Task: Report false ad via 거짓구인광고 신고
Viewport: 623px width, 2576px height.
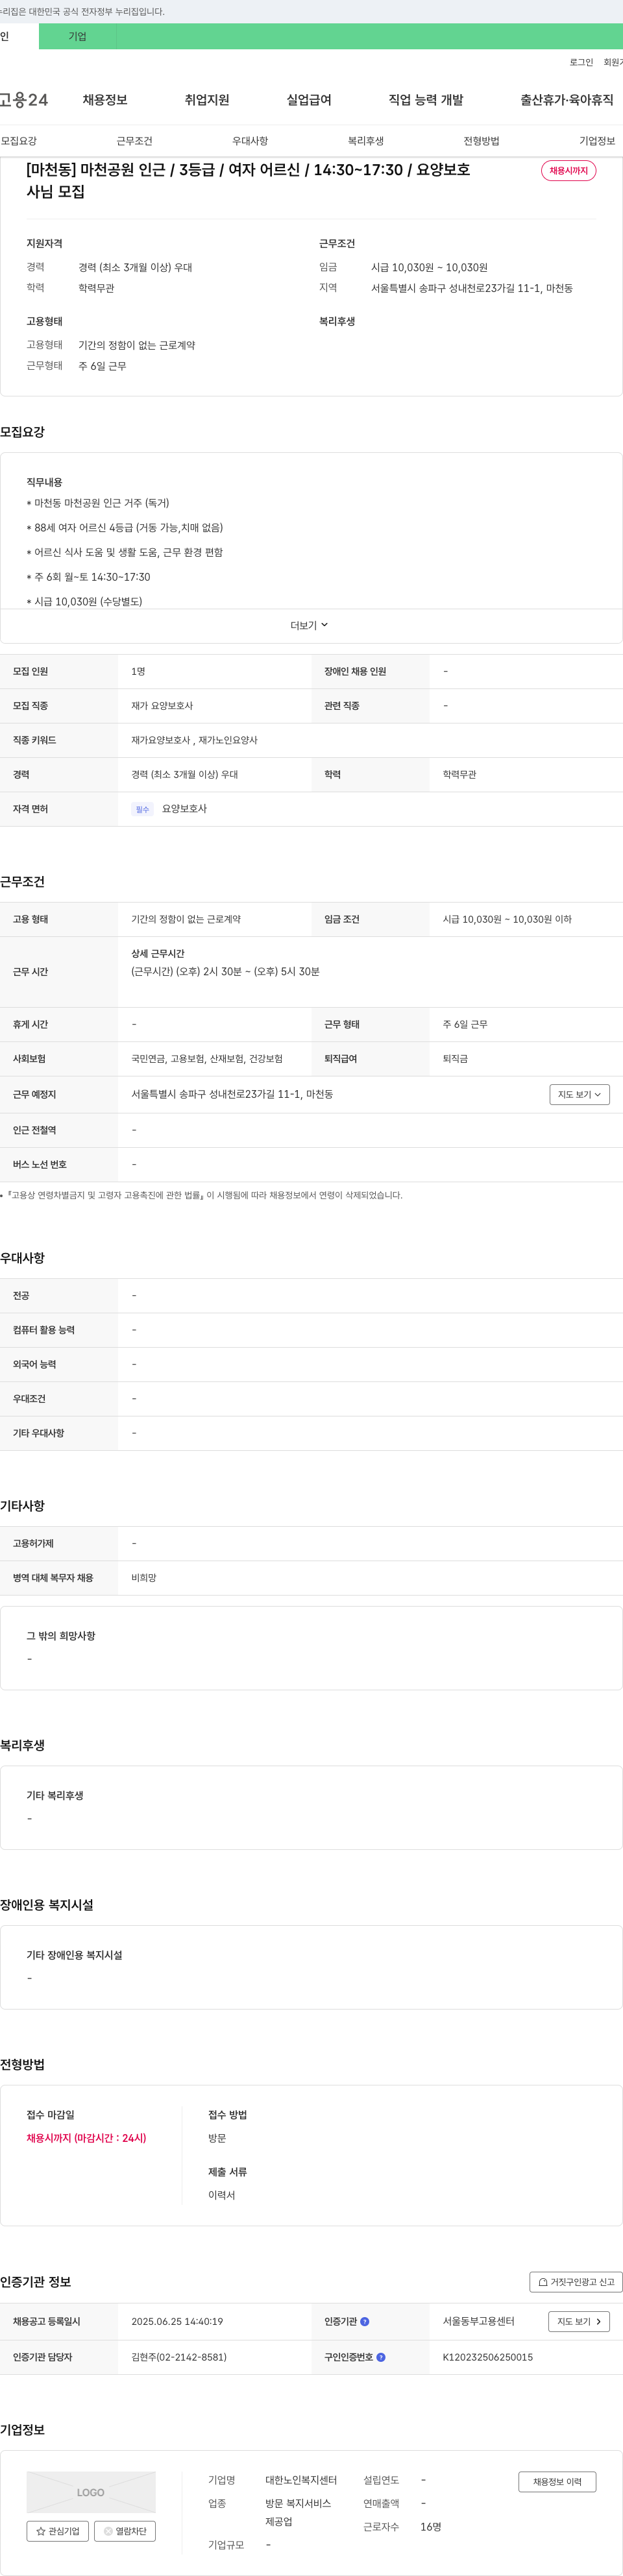Action: [x=575, y=2282]
